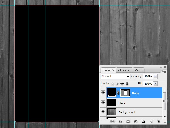
Task: Lock layer position
Action: 122,84
